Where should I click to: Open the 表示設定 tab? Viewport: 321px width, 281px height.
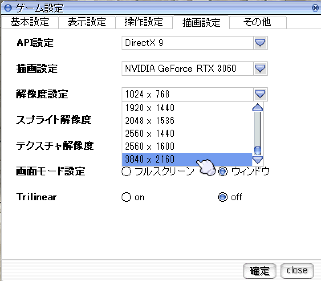pyautogui.click(x=86, y=22)
